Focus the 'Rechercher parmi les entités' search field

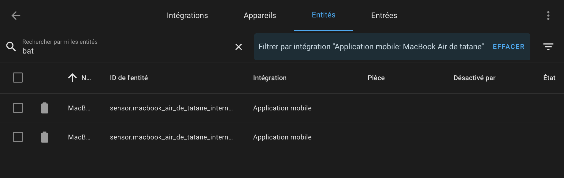[125, 47]
